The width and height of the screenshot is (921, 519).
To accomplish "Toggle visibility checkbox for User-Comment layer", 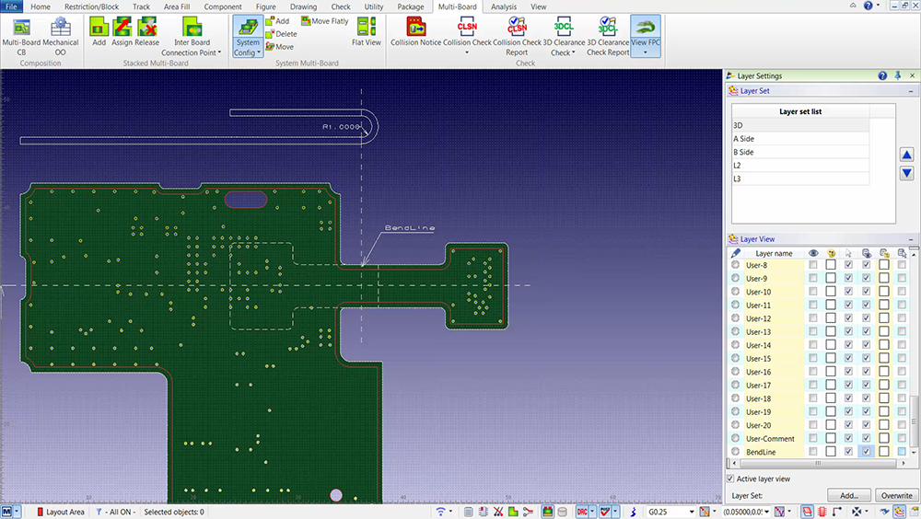I will 812,438.
